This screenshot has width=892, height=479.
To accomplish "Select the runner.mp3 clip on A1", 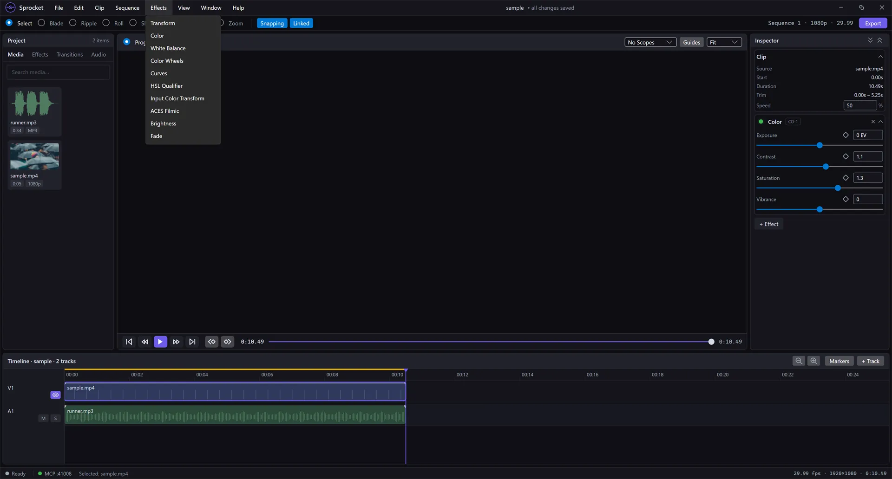I will pos(235,414).
